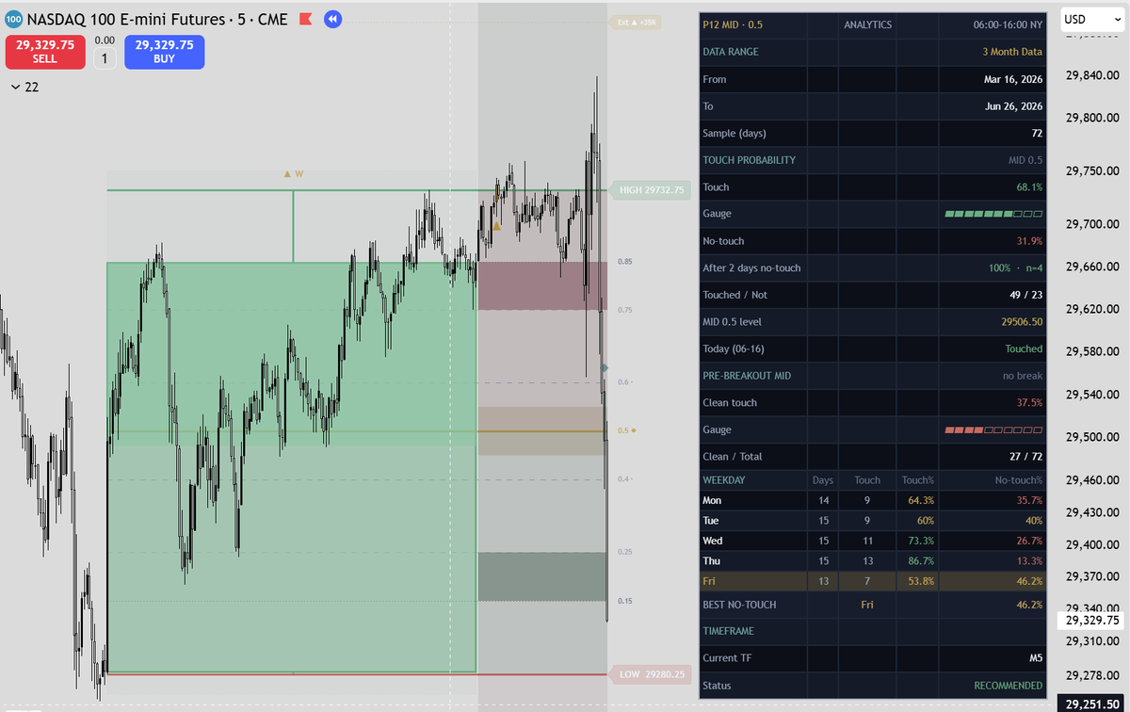The image size is (1130, 712).
Task: Click the PRE-BREAKOUT MID no break value
Action: point(1023,376)
